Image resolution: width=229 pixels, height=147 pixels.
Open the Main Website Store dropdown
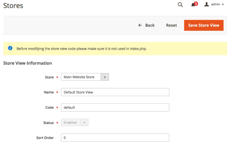tap(81, 77)
